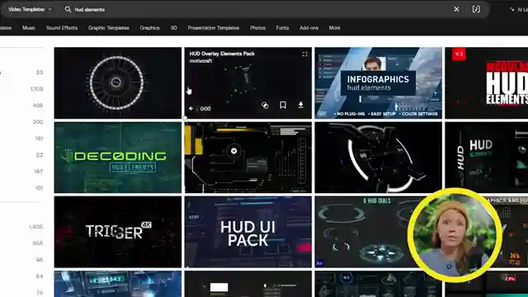Image resolution: width=528 pixels, height=297 pixels.
Task: Select the filter count 1,405
Action: pos(36,227)
